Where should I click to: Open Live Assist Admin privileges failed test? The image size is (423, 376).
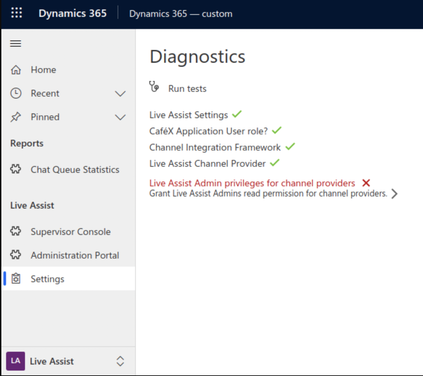(x=252, y=183)
